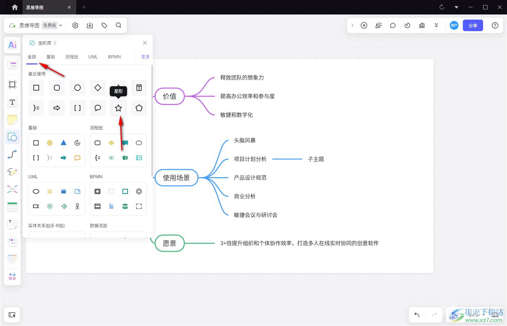Open the More tools icon in sidebar

[12, 276]
